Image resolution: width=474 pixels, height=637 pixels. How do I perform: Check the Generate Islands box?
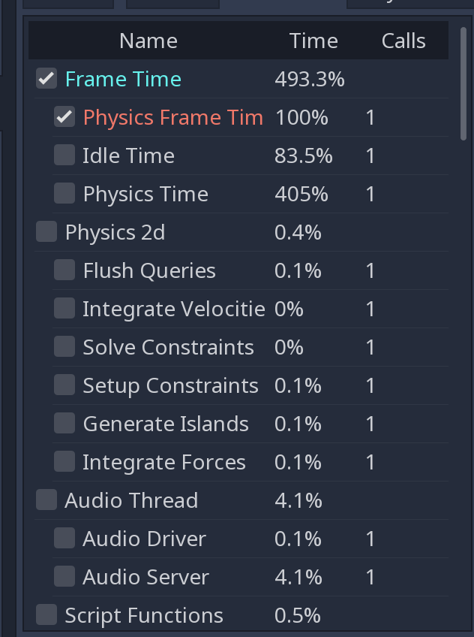[64, 423]
